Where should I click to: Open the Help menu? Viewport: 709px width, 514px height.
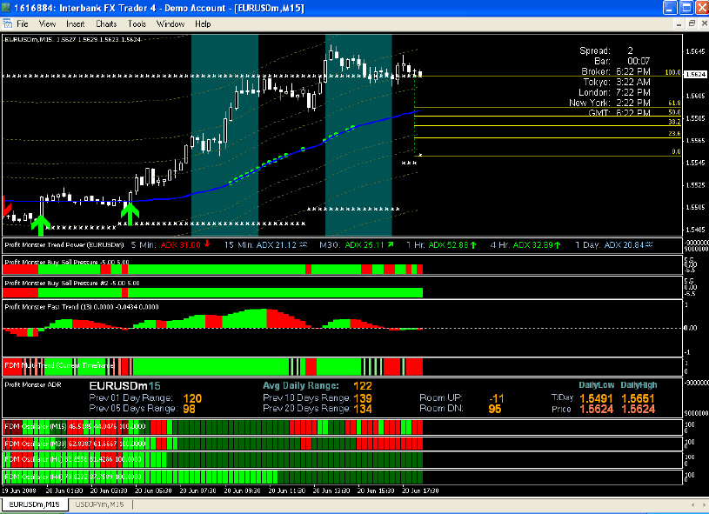[x=203, y=24]
